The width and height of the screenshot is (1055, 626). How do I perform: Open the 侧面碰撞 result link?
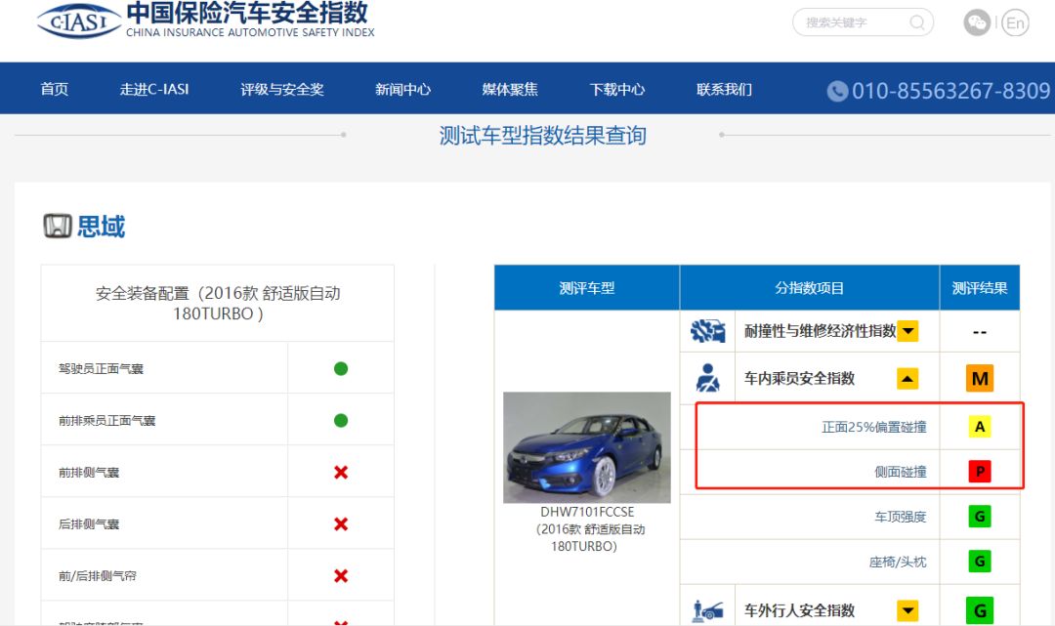click(x=900, y=472)
